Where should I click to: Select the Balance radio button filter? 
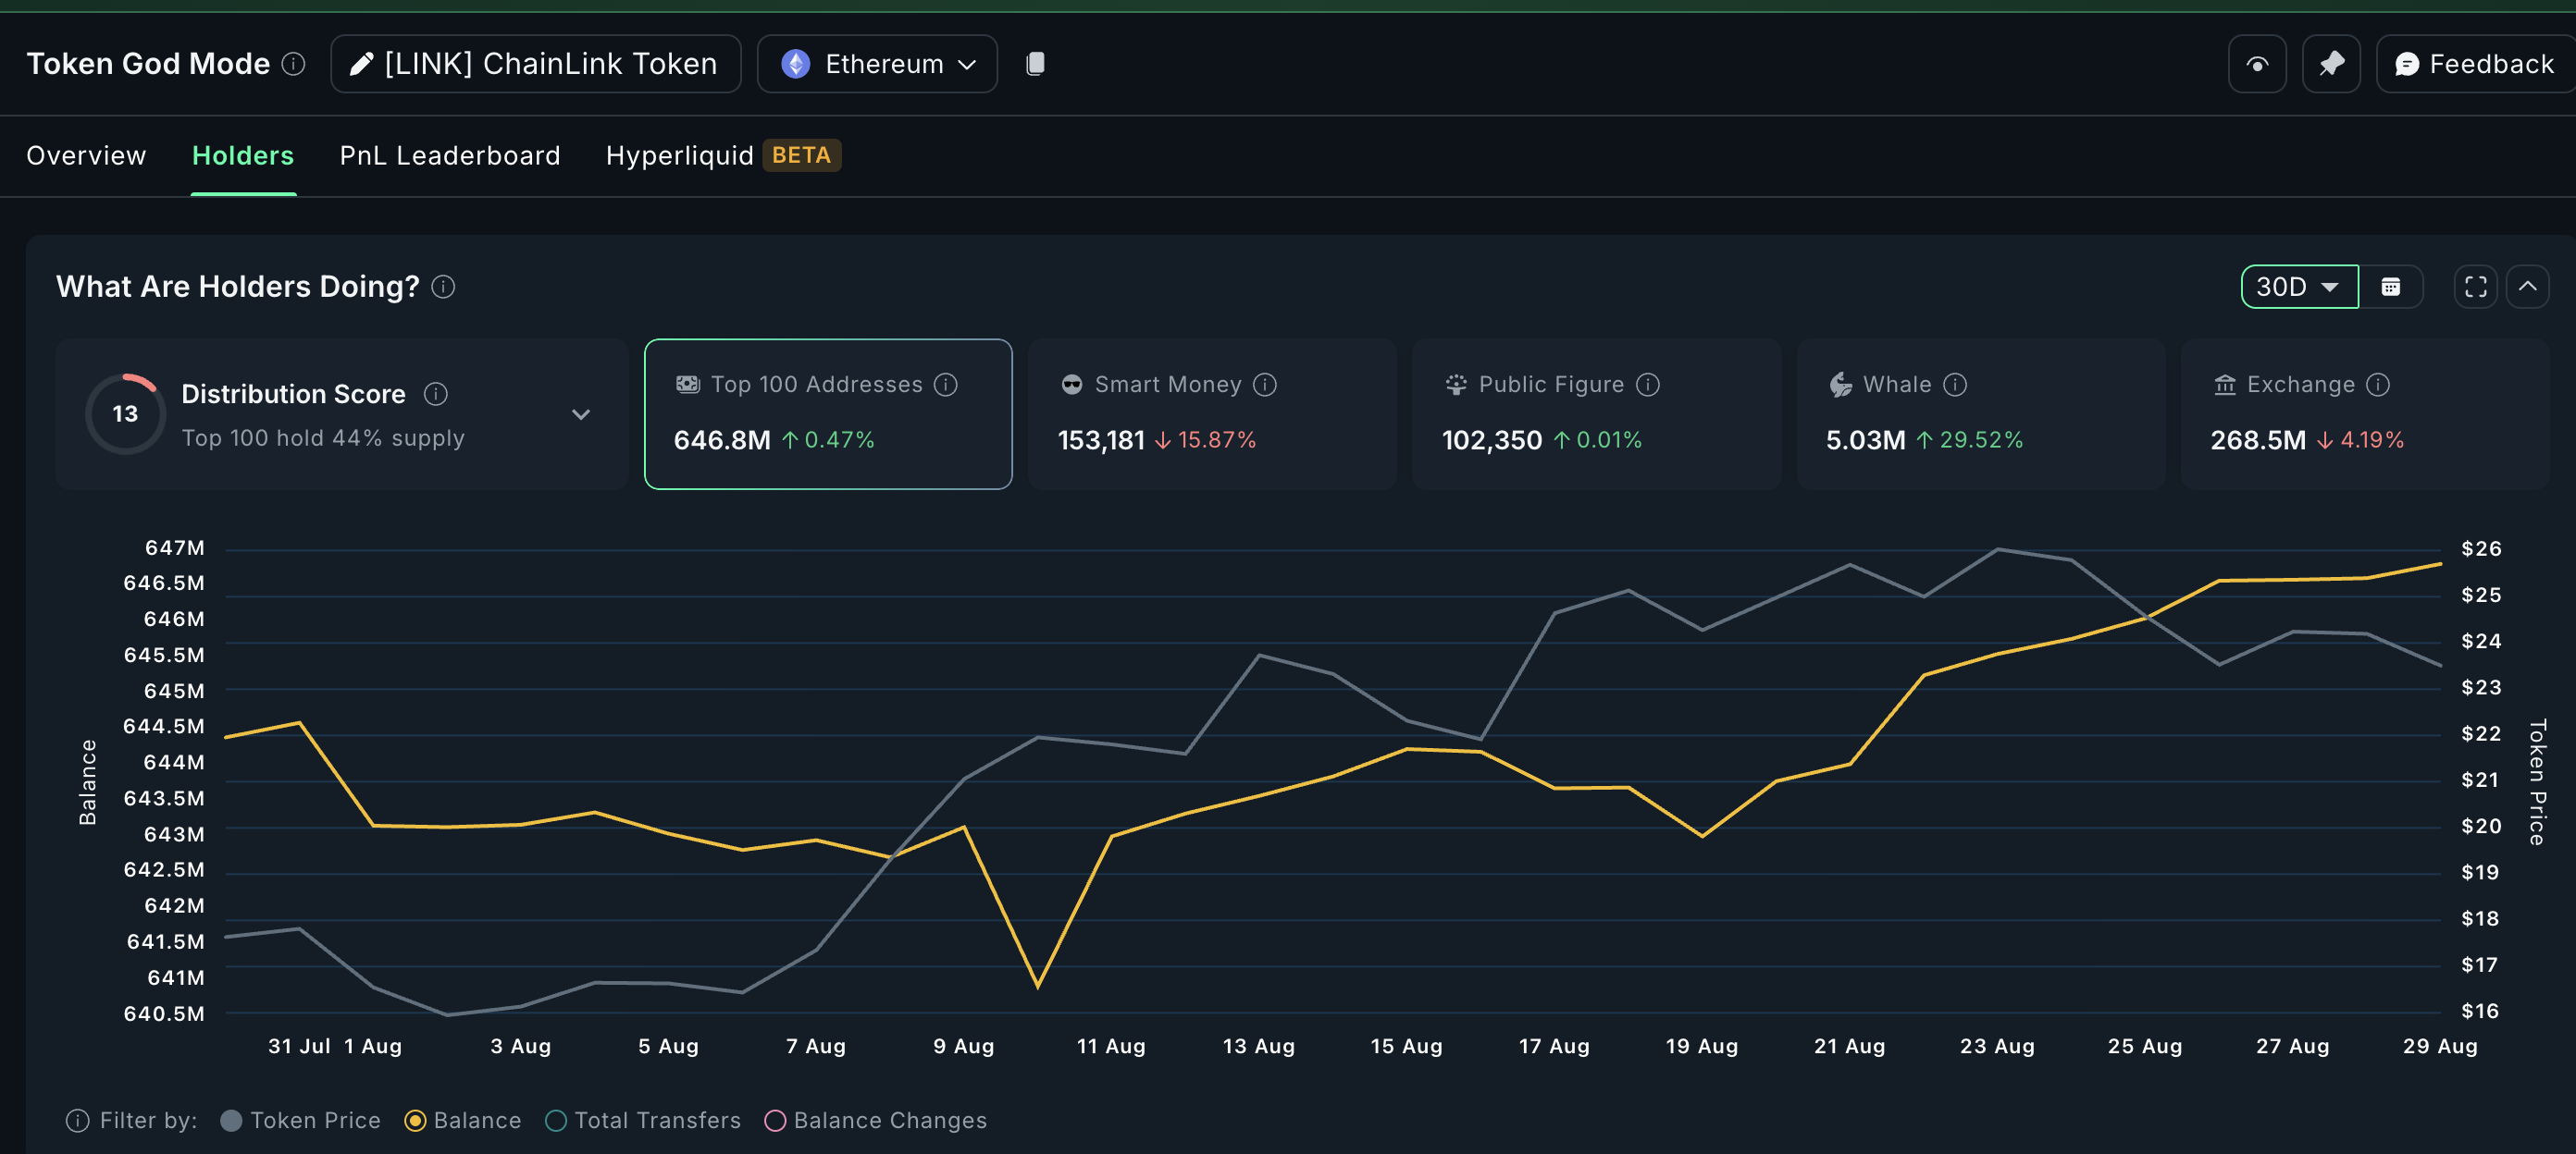click(x=416, y=1120)
